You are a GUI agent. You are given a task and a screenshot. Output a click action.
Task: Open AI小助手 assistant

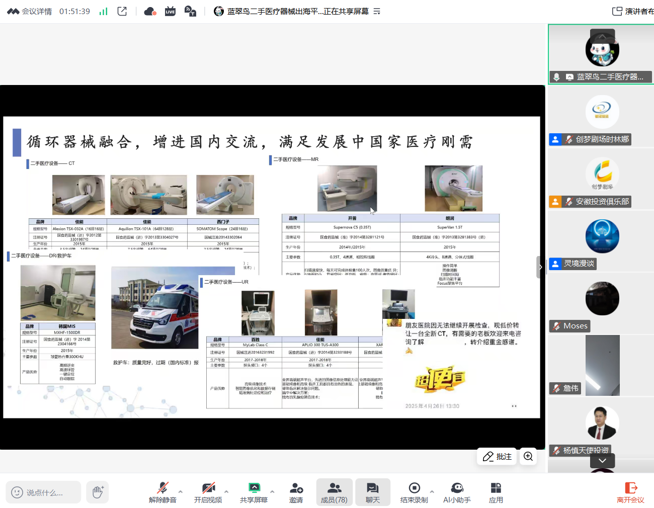457,492
